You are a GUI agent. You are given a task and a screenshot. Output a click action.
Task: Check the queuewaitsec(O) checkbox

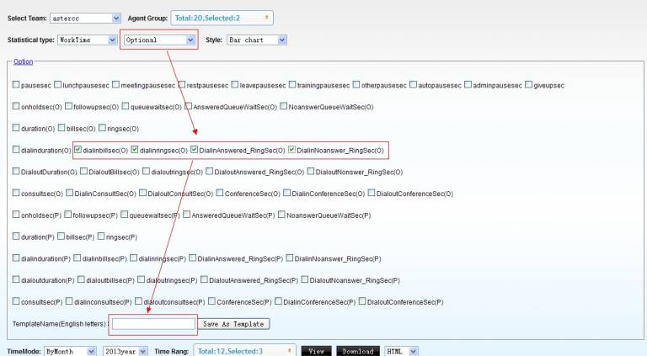(126, 106)
